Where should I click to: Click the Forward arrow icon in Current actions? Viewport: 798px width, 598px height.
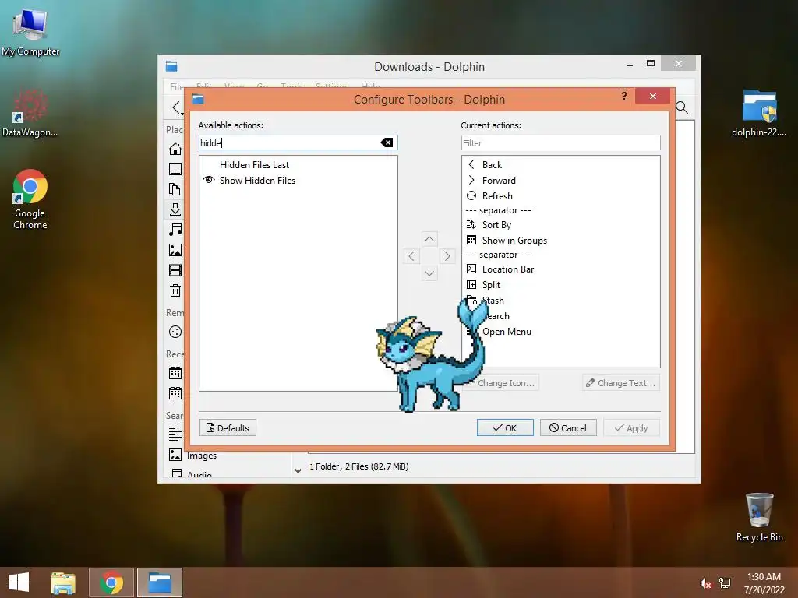471,180
